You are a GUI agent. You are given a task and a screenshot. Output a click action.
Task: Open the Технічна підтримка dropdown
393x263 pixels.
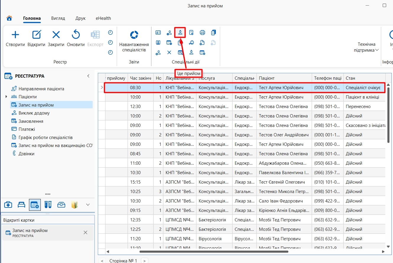pos(366,47)
